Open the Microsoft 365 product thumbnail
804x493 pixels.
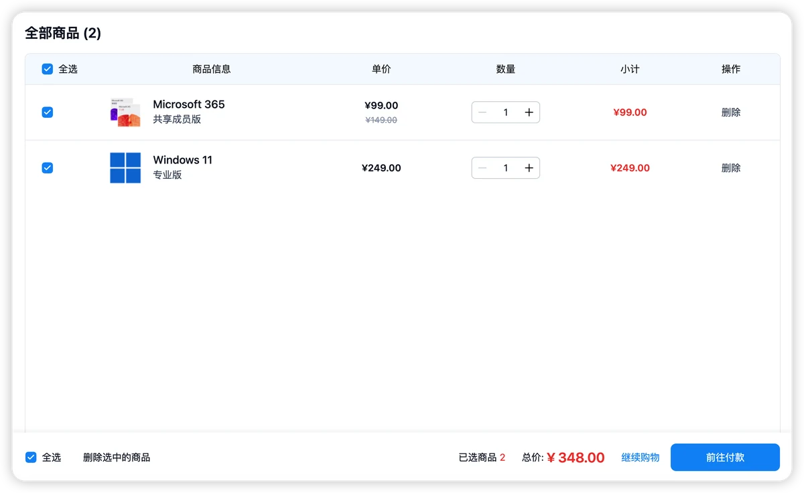125,112
